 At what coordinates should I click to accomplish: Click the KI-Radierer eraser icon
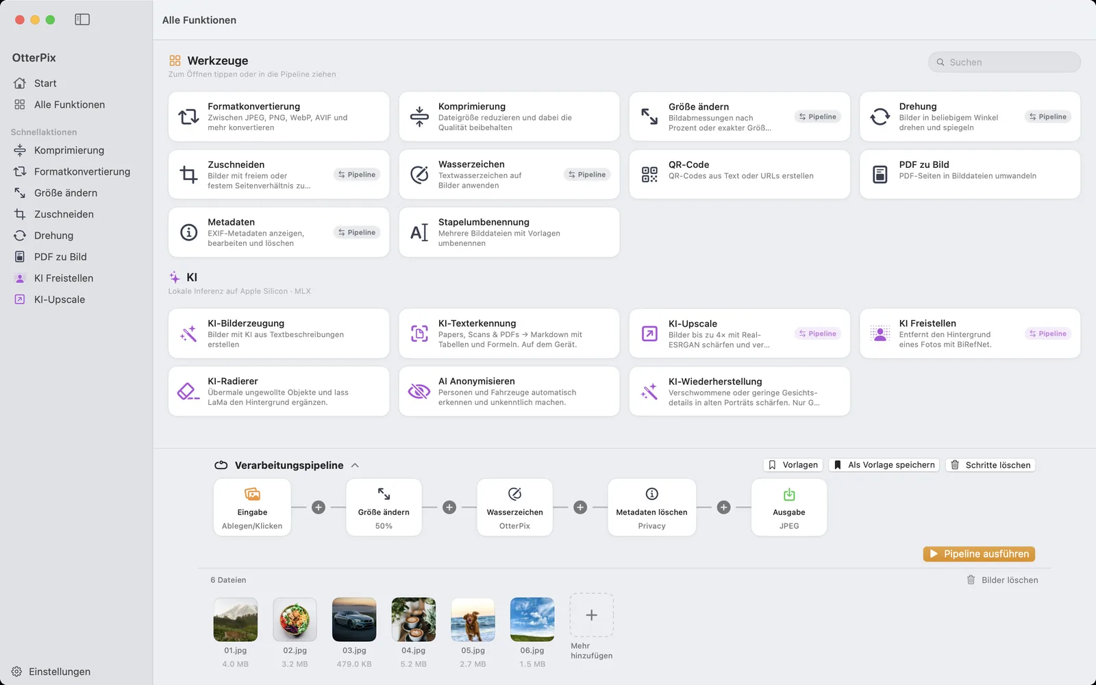[x=188, y=391]
